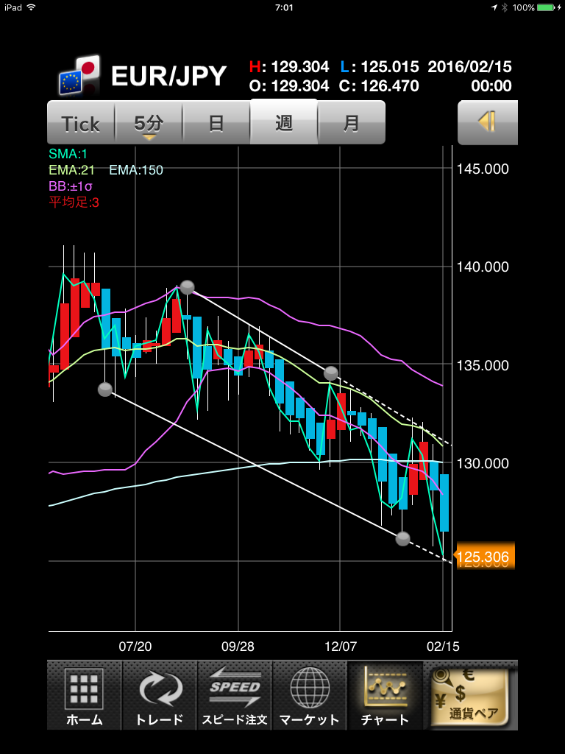This screenshot has height=754, width=565.
Task: Tap the yellow back-arrow panel button
Action: (x=488, y=122)
